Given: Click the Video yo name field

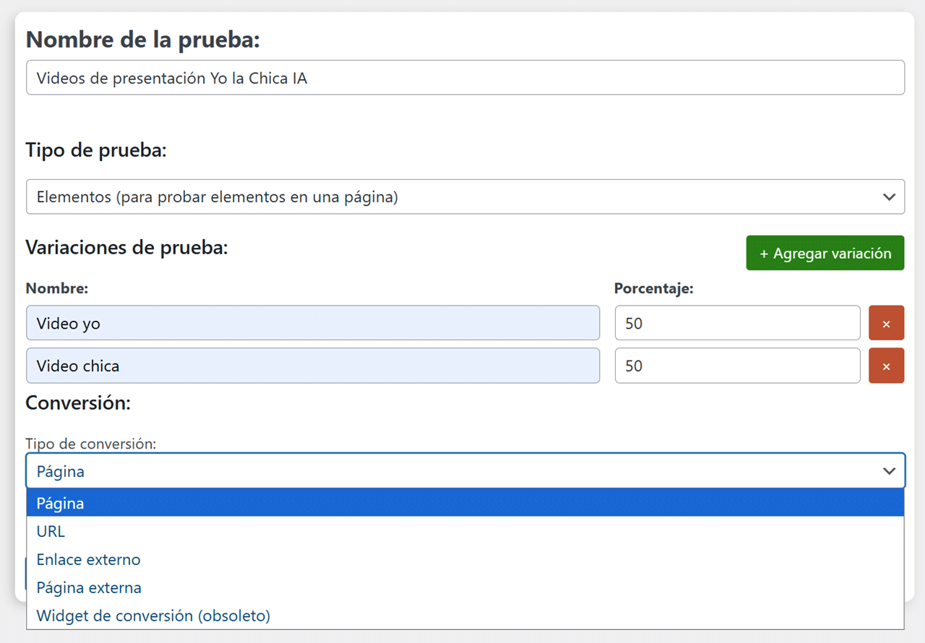Looking at the screenshot, I should [312, 323].
